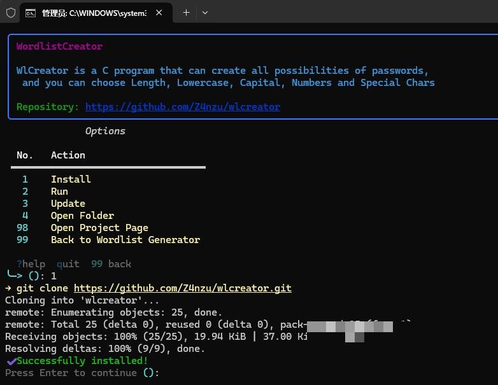Click the No. column header
Screen dimensions: 498x385
24,155
